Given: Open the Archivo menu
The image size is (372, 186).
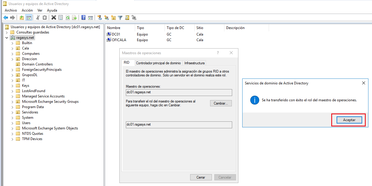Looking at the screenshot, I should coord(11,10).
